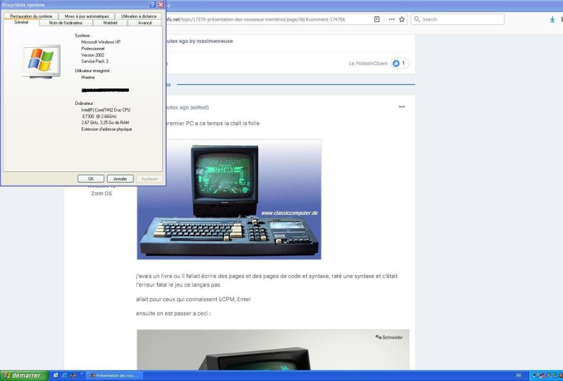Focus the browser Search field
The height and width of the screenshot is (381, 563).
[x=457, y=19]
